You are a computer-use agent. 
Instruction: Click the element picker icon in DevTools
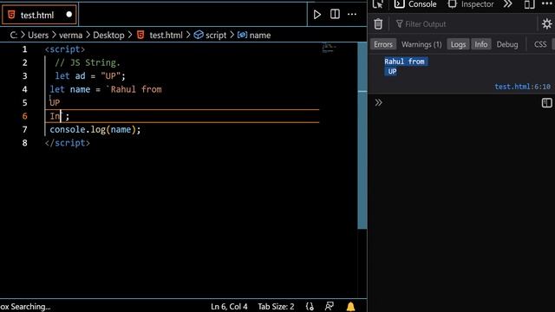coord(378,4)
